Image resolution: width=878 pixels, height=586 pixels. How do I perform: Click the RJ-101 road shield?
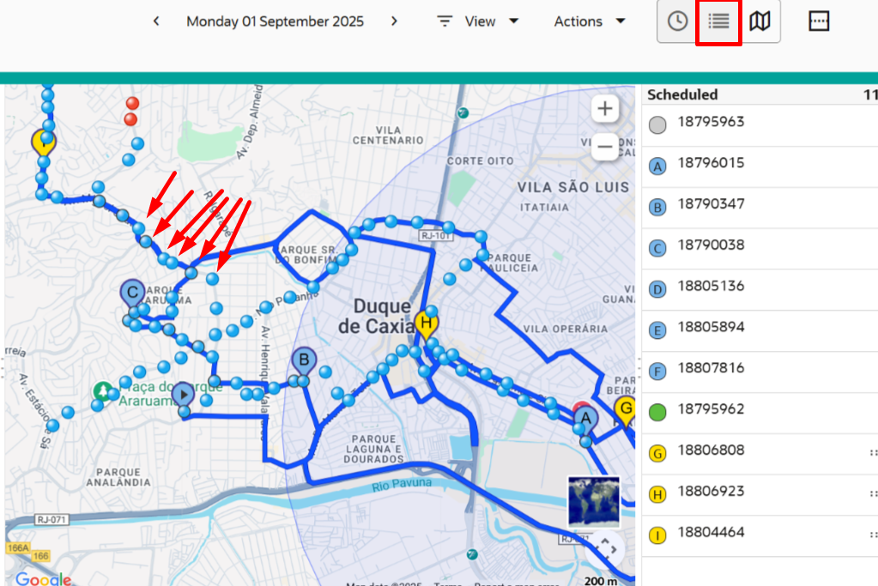point(436,236)
